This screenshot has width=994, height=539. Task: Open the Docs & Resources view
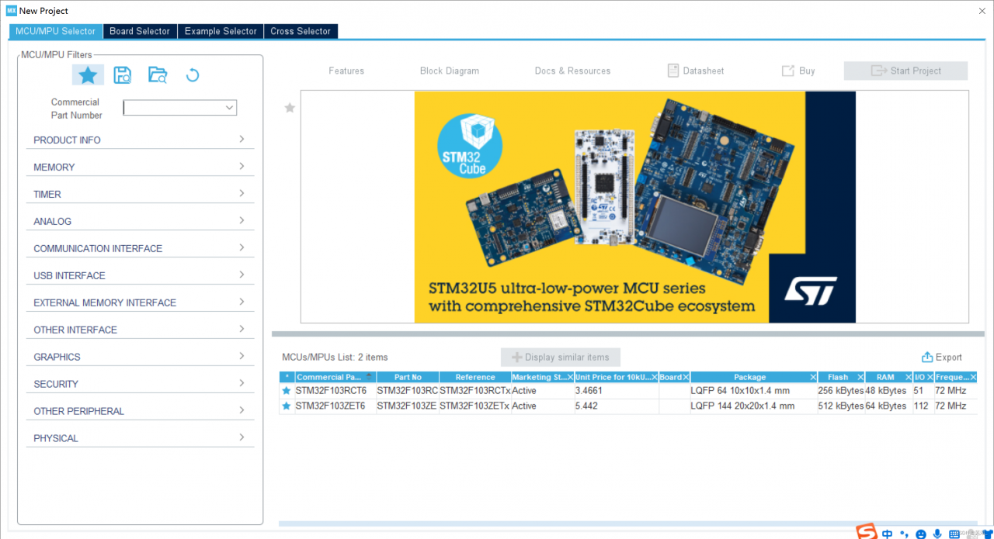click(572, 71)
